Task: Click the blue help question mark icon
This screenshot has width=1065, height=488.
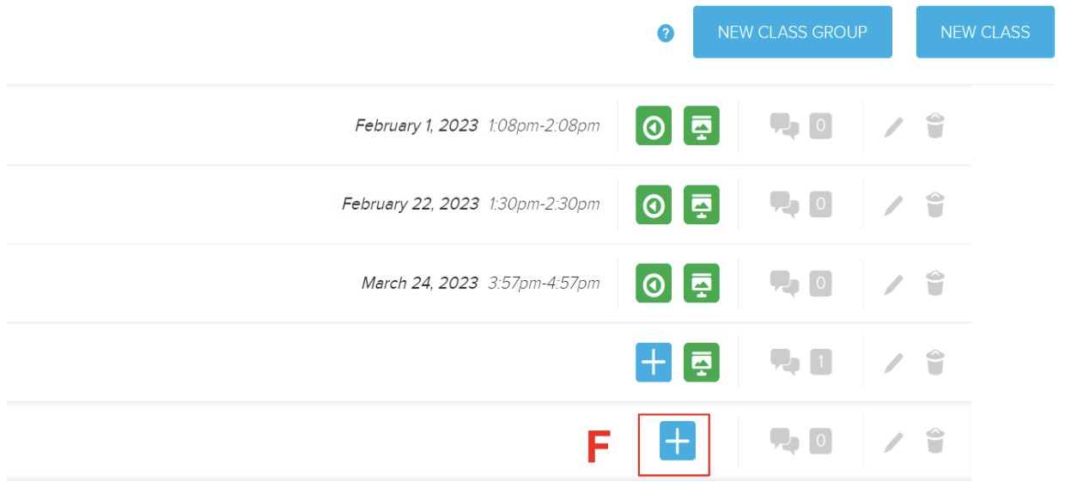Action: coord(666,34)
